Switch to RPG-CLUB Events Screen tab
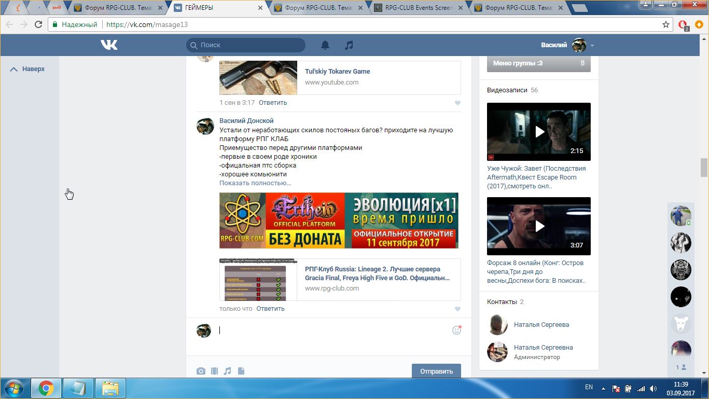The image size is (709, 399). [x=419, y=8]
